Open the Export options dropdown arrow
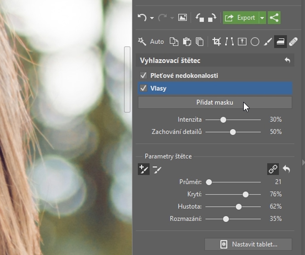Screen dimensions: 305x255 [x=262, y=18]
